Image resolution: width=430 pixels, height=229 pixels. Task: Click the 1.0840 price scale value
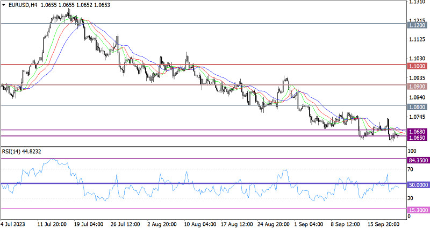[x=417, y=97]
